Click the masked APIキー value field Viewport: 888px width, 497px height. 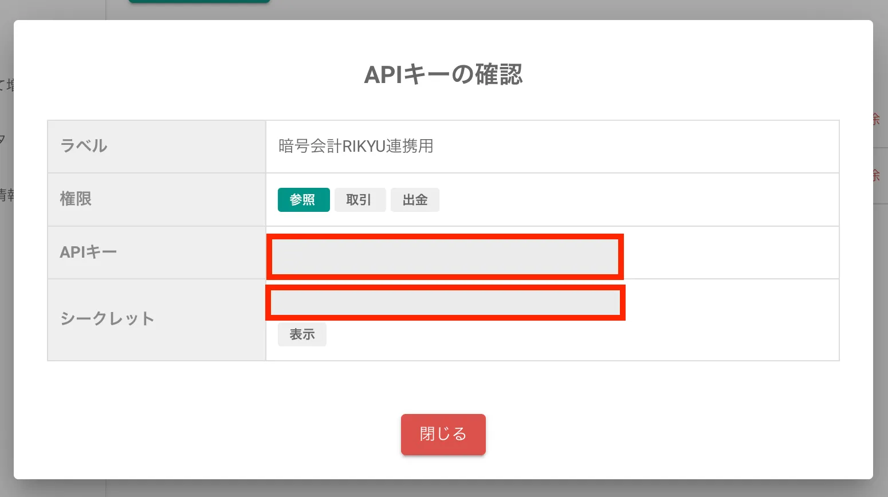[445, 257]
